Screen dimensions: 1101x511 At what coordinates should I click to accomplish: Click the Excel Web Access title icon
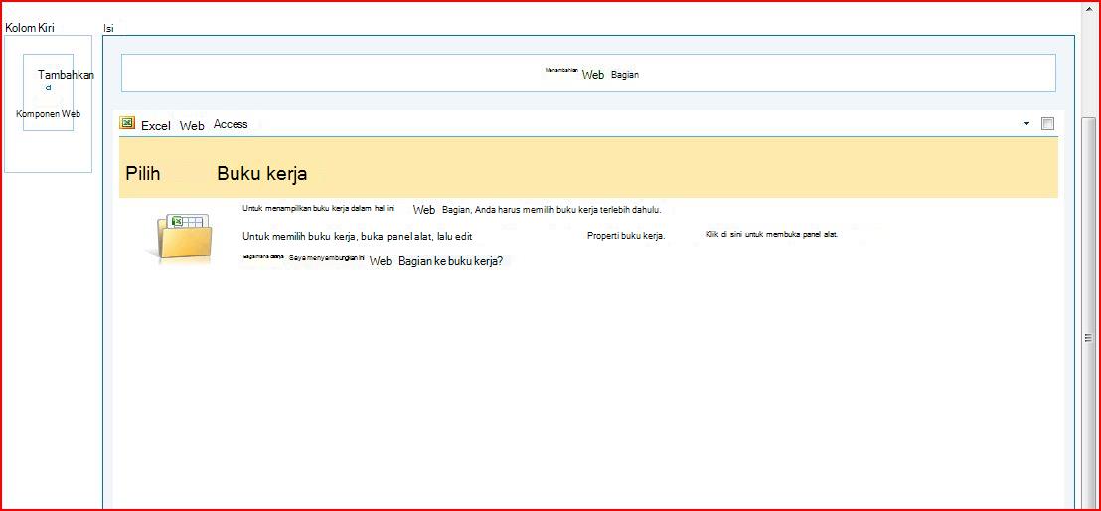(x=127, y=123)
